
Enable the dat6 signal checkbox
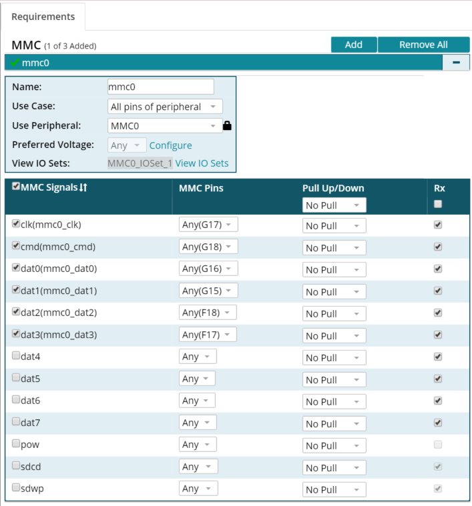pyautogui.click(x=16, y=399)
